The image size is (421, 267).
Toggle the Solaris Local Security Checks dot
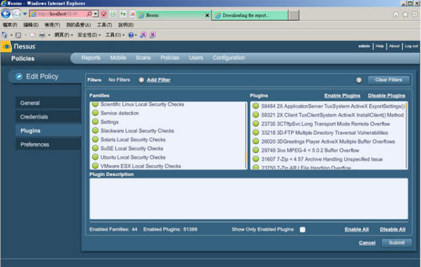pyautogui.click(x=95, y=140)
